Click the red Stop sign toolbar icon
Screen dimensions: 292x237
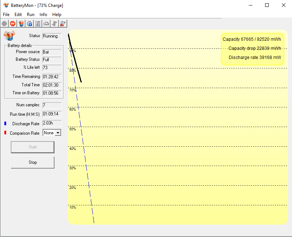(x=13, y=24)
